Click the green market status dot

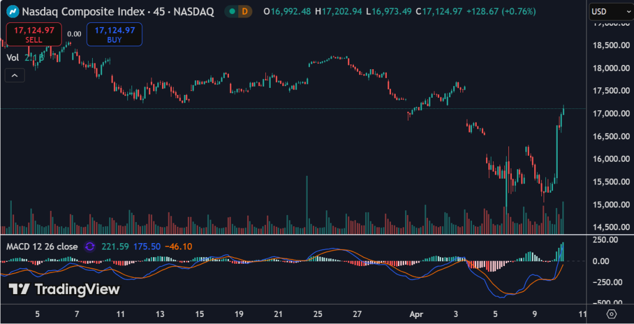pos(232,11)
